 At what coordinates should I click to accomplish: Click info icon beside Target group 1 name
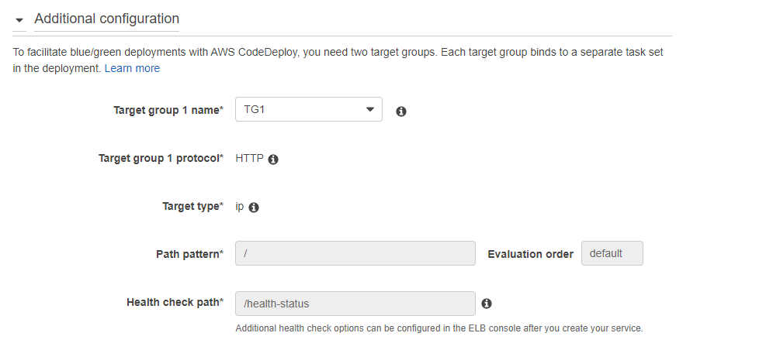click(401, 112)
